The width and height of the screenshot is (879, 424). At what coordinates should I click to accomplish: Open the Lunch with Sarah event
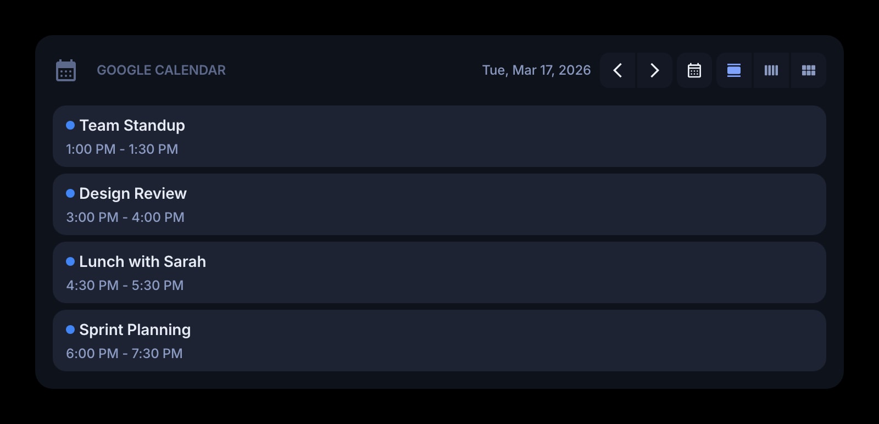(x=438, y=272)
